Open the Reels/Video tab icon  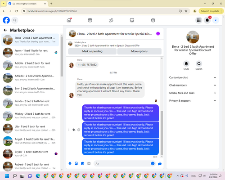pyautogui.click(x=90, y=20)
